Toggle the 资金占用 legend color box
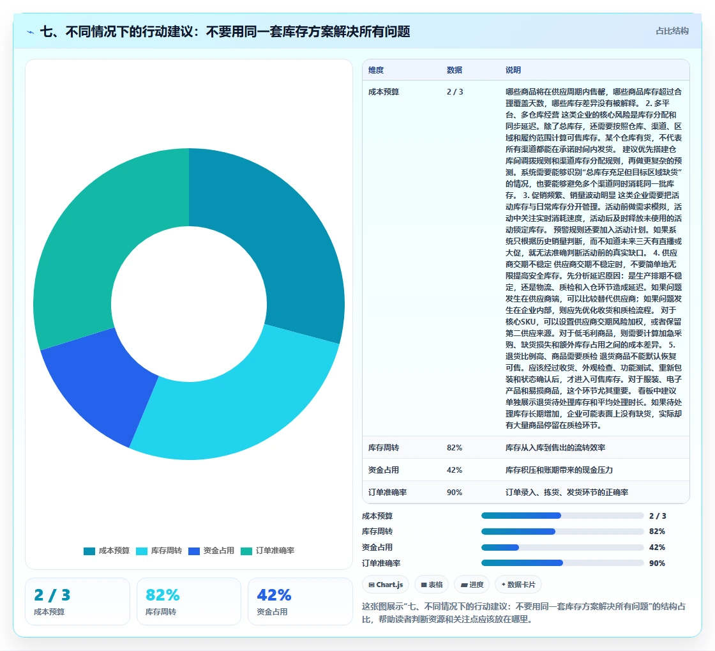The height and width of the screenshot is (651, 715). (x=194, y=551)
